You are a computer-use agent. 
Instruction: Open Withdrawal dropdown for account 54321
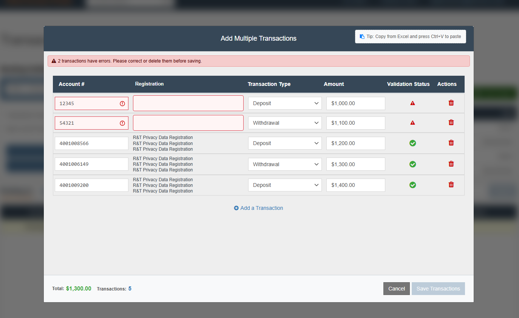[x=285, y=123]
